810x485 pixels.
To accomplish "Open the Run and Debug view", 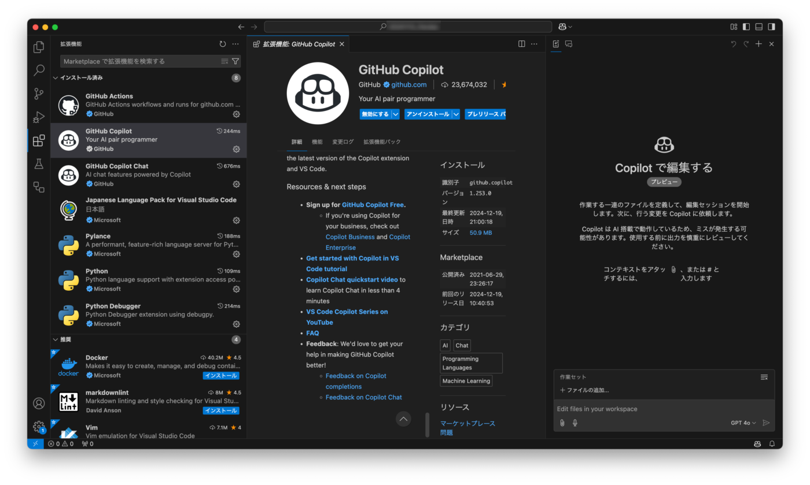I will pyautogui.click(x=39, y=117).
